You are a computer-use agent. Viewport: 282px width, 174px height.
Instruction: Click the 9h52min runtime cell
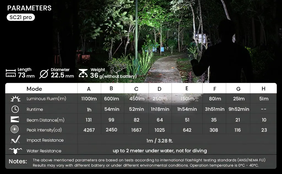239,109
